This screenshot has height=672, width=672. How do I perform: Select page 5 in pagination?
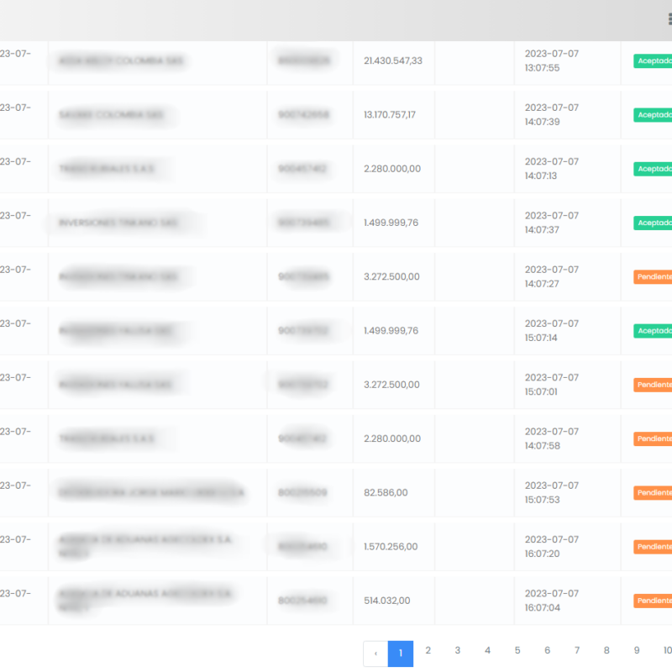(x=517, y=651)
